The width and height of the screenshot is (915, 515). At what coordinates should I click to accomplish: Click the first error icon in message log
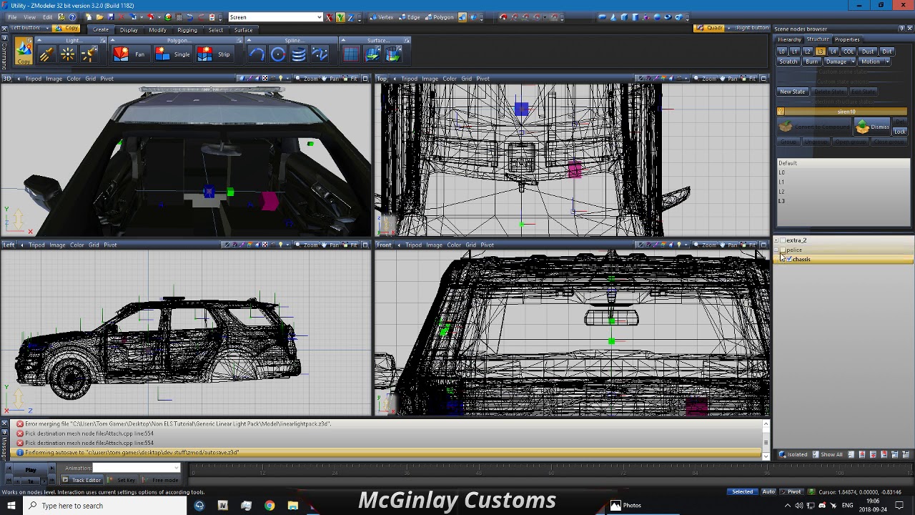pos(20,424)
